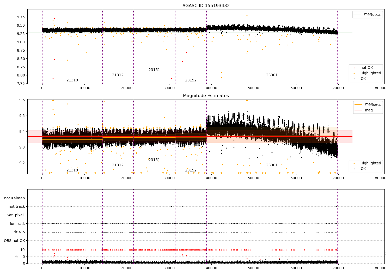Screen dimensions: 391x274
Task: Click the "OBS not OK" flag row label
Action: (x=15, y=241)
